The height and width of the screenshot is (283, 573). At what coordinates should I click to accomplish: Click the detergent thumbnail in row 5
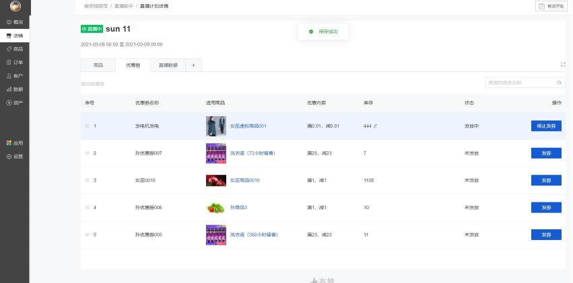tap(216, 235)
